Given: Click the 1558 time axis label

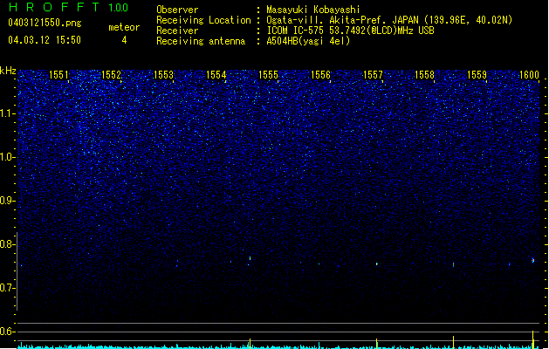Looking at the screenshot, I should (424, 74).
